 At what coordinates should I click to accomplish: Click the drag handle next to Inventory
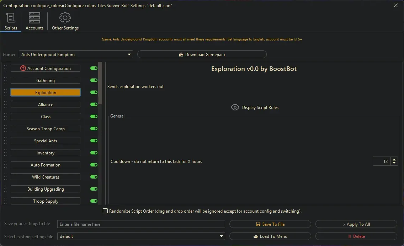click(6, 153)
